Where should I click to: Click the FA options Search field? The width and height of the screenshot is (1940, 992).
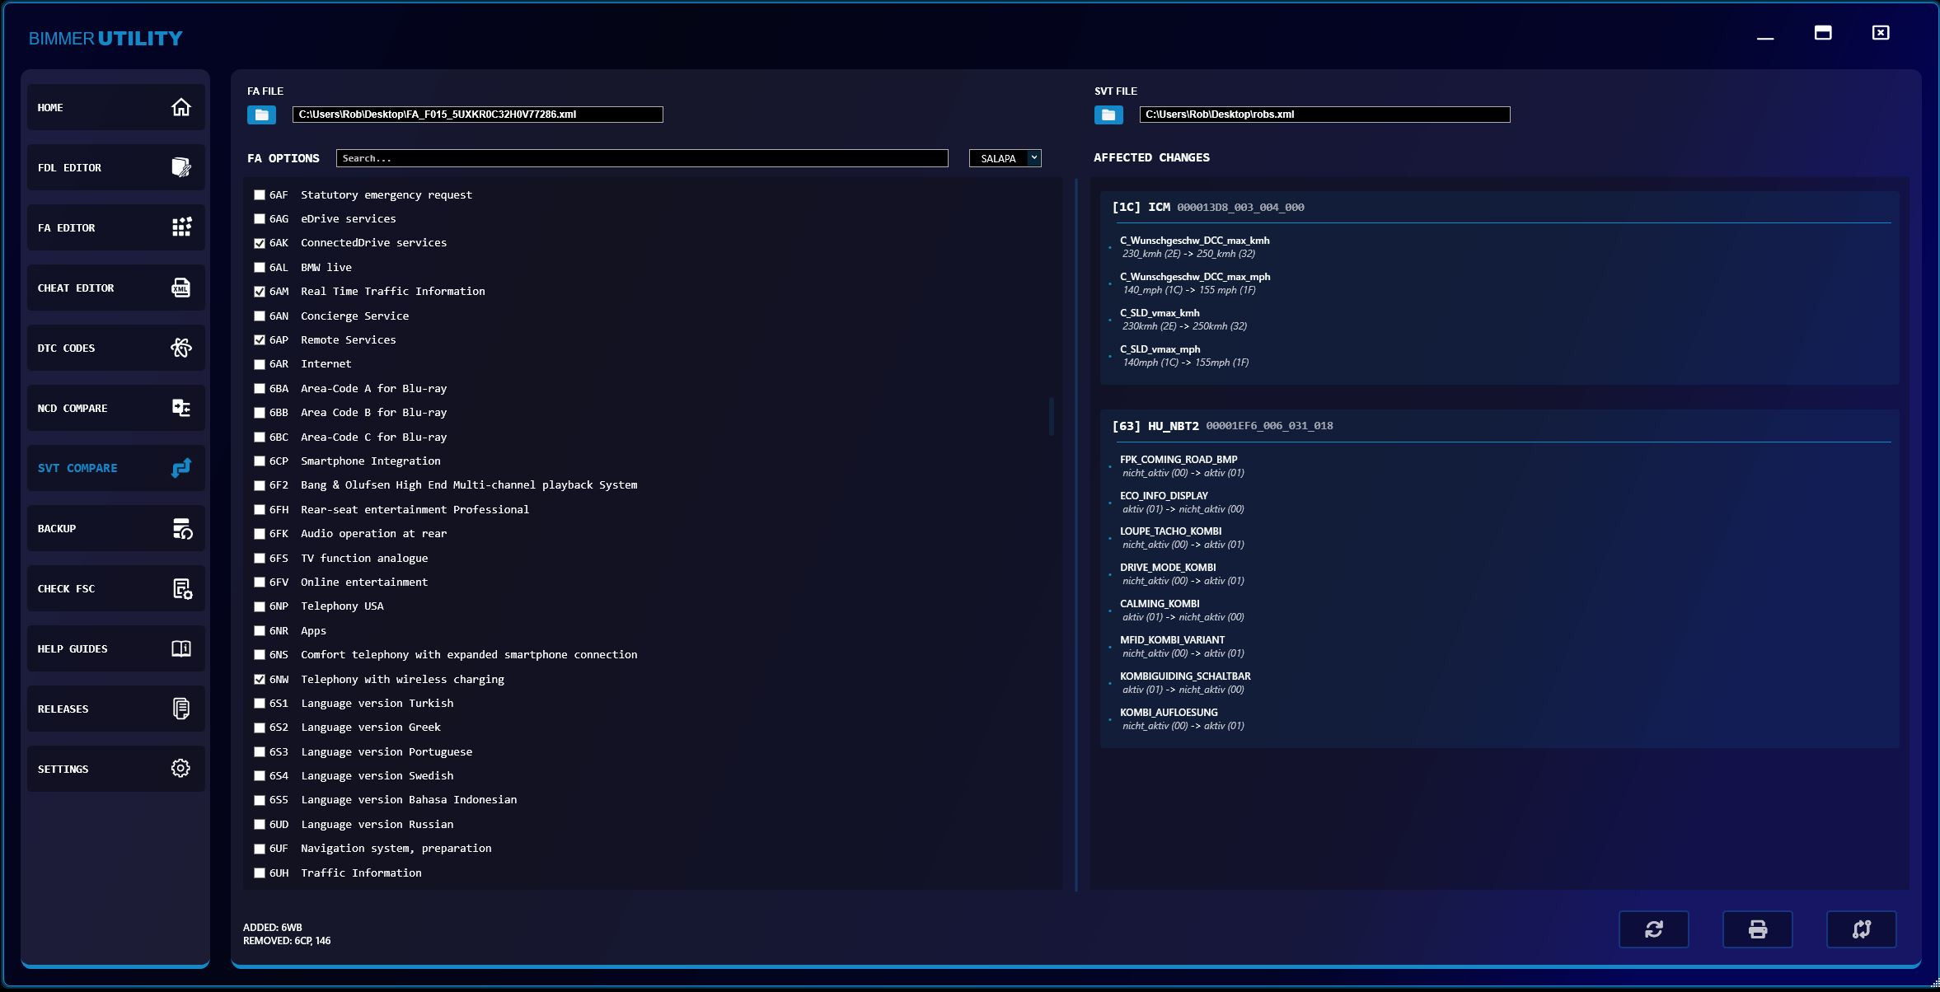pyautogui.click(x=642, y=158)
